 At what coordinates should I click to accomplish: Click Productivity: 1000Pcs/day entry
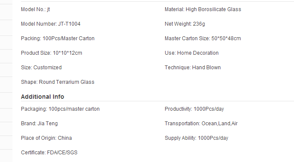tap(194, 109)
